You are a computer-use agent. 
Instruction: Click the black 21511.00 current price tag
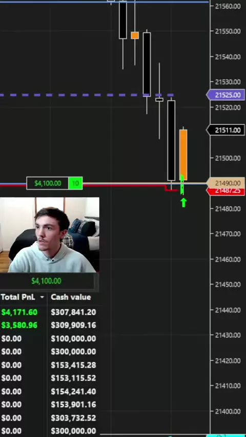[226, 130]
